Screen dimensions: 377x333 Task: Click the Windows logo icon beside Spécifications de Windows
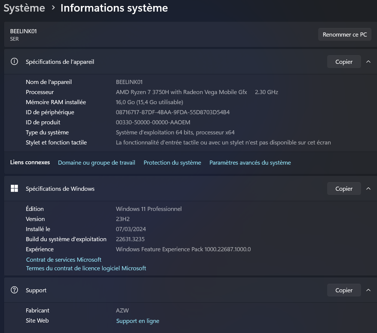point(14,188)
